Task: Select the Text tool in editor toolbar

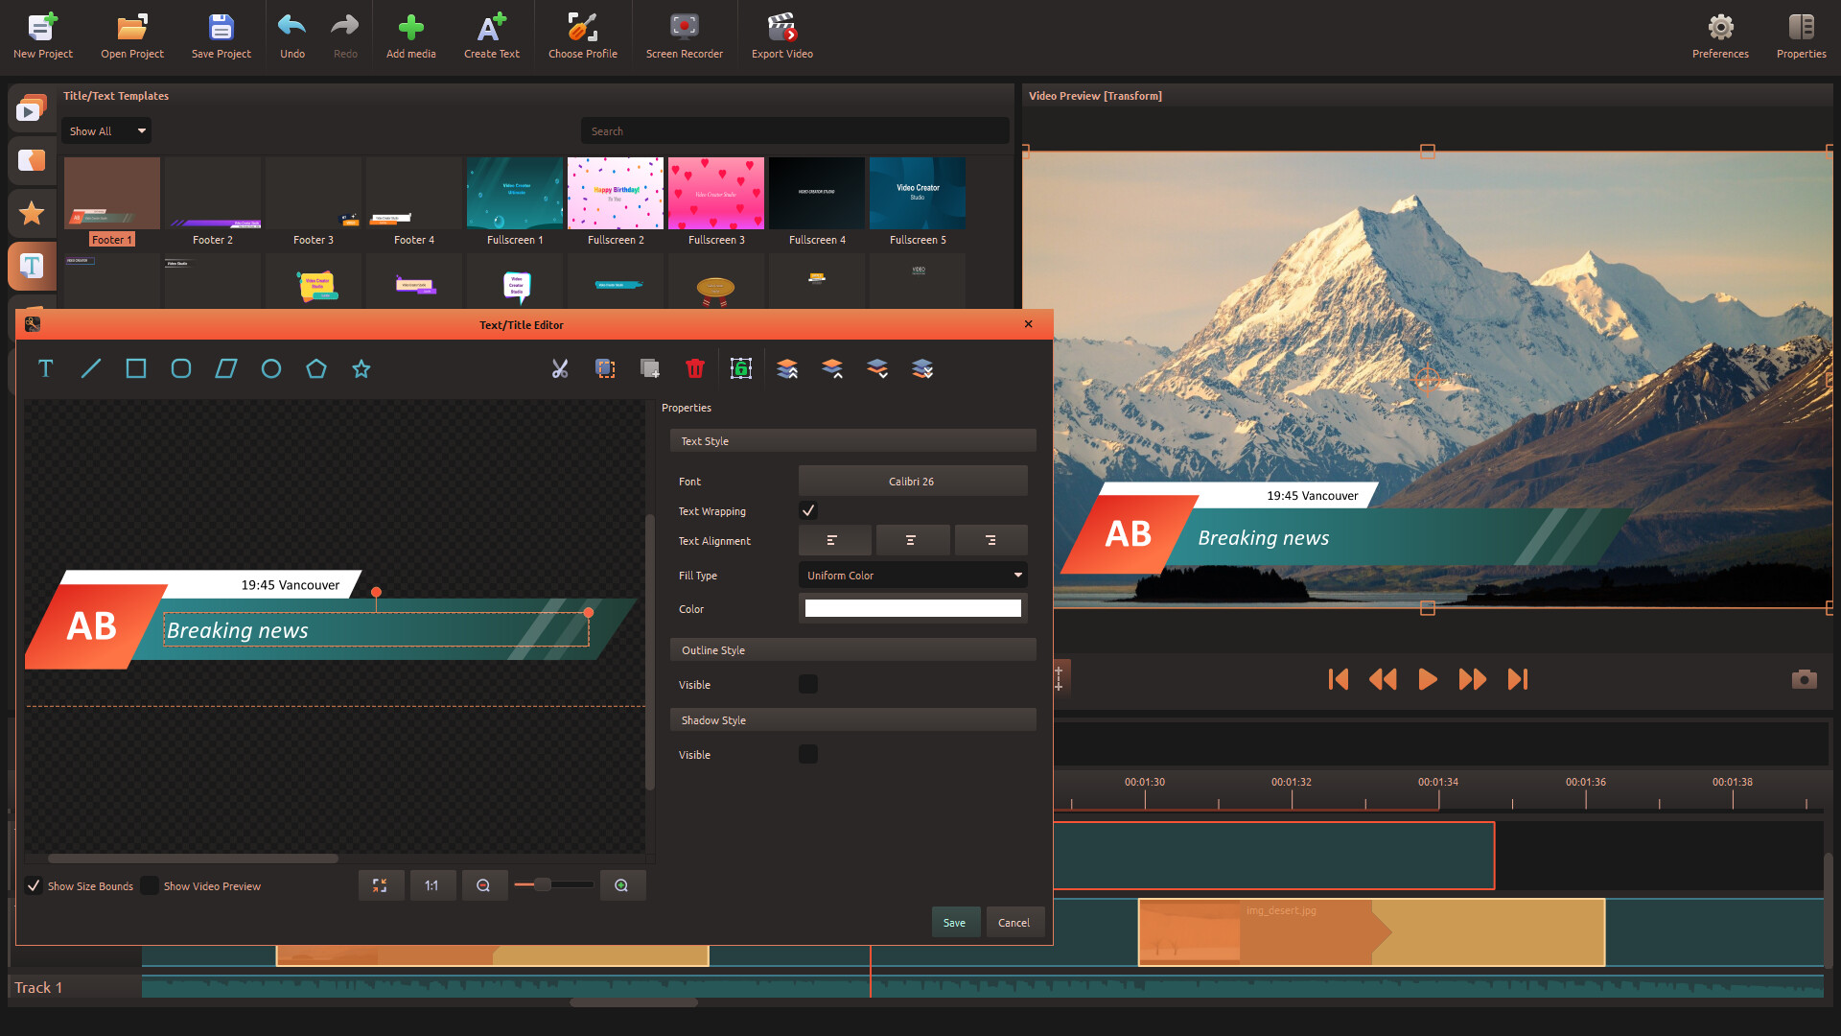Action: tap(45, 368)
